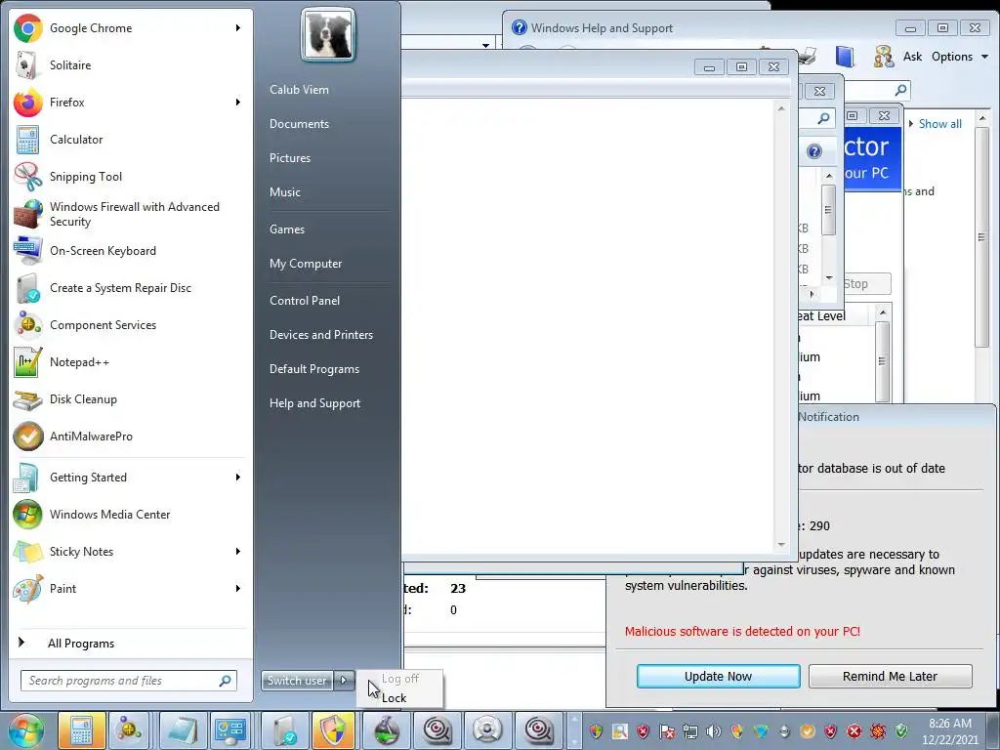This screenshot has height=750, width=1000.
Task: Open the shutdown options arrow beside Switch user
Action: pyautogui.click(x=344, y=681)
